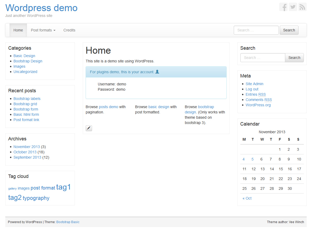
Task: Select the typography tag
Action: pos(36,198)
